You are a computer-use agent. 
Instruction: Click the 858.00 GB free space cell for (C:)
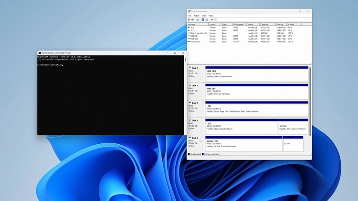click(281, 28)
